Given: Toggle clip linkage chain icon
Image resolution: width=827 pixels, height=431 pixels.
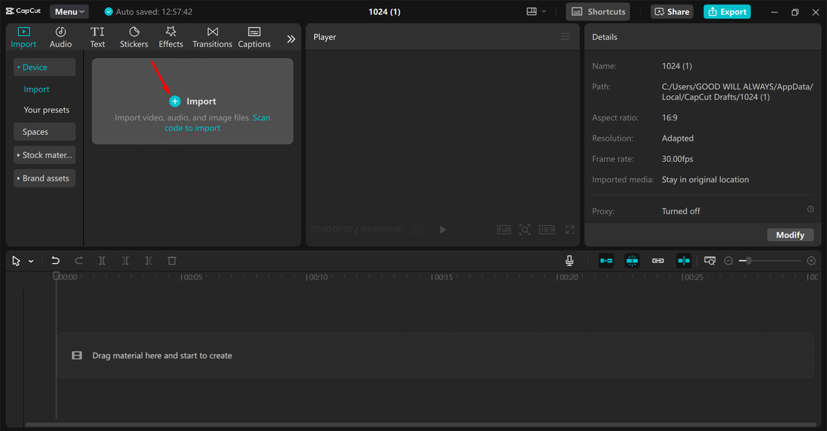Looking at the screenshot, I should click(x=658, y=261).
